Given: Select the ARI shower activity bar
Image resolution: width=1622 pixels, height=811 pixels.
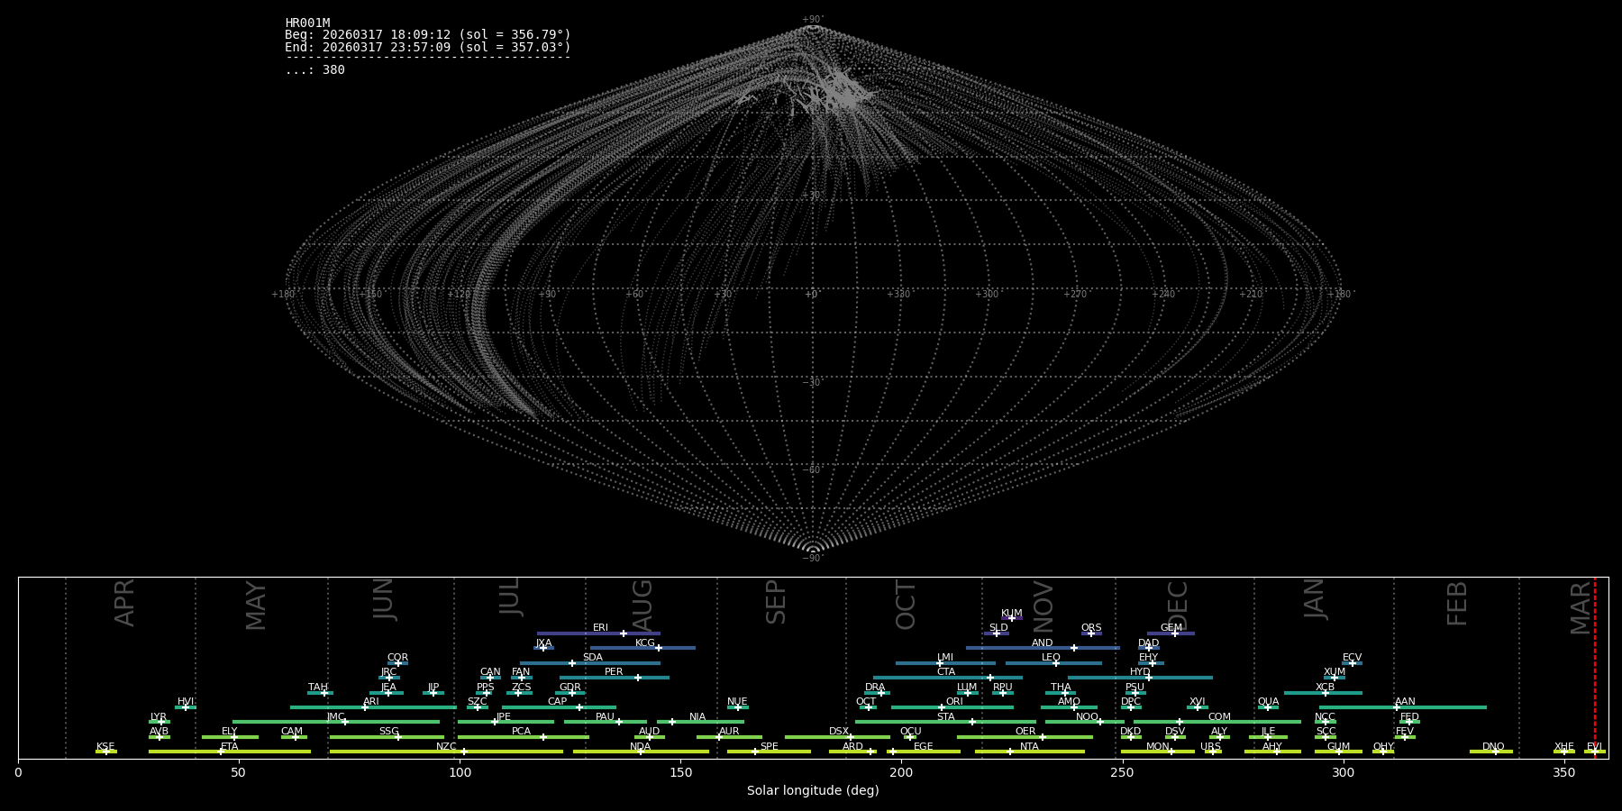Looking at the screenshot, I should coord(373,707).
